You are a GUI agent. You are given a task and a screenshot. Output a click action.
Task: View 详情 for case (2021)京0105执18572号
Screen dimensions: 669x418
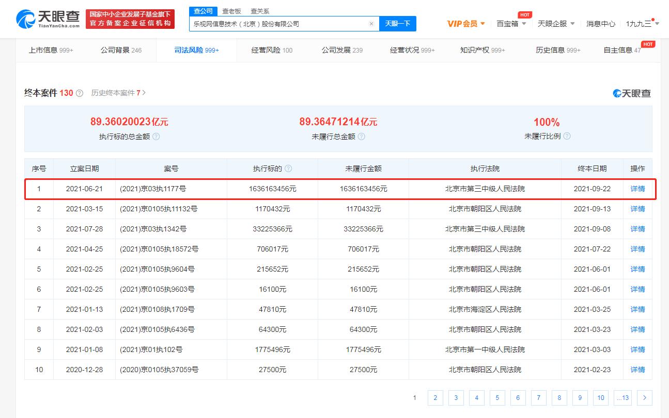tap(637, 249)
